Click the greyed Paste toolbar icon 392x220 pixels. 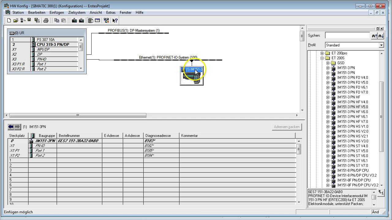pos(64,20)
